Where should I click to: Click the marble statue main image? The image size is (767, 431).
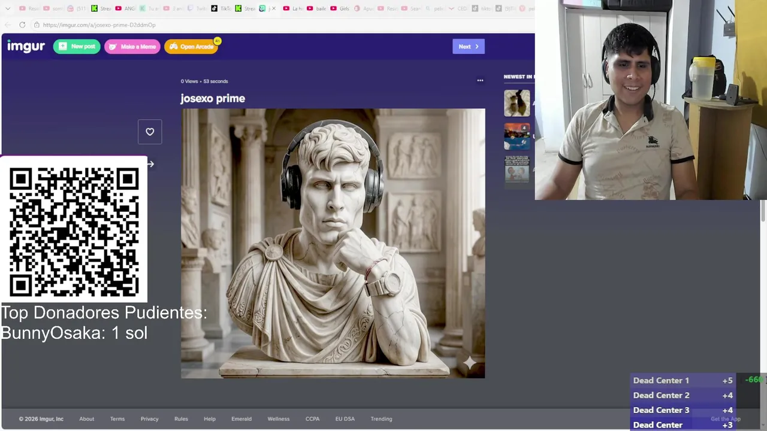333,243
